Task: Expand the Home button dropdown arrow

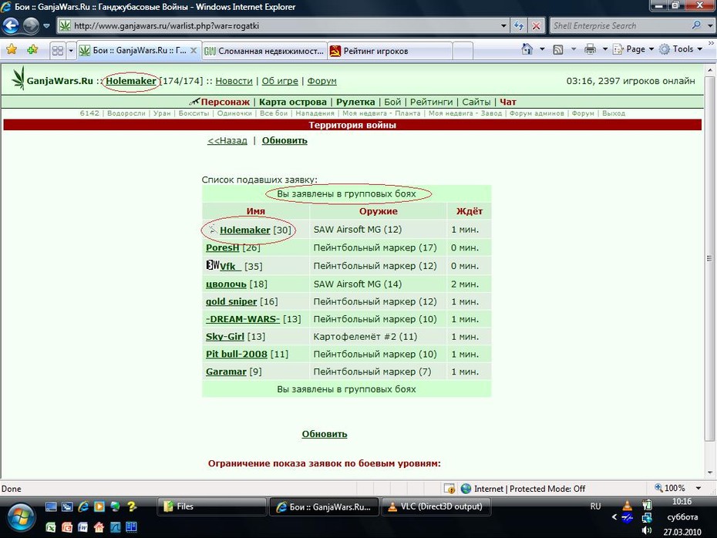Action: tap(542, 49)
